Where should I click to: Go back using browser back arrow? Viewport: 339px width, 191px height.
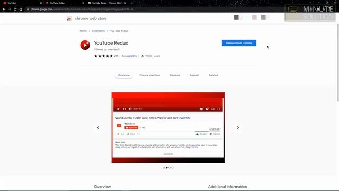click(x=4, y=10)
